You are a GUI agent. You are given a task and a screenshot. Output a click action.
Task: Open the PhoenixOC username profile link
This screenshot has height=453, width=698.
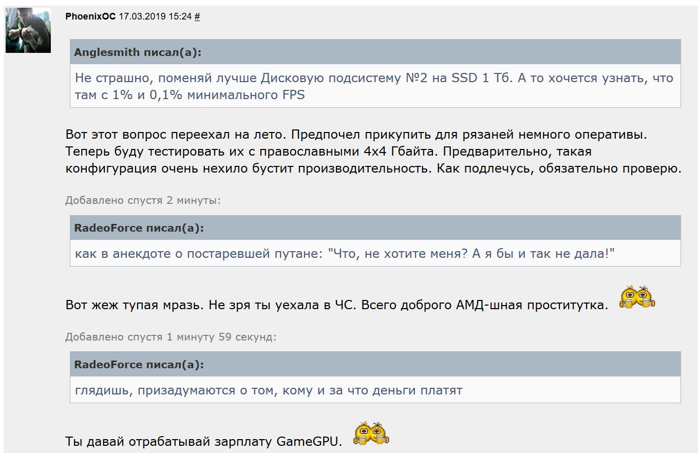click(90, 16)
